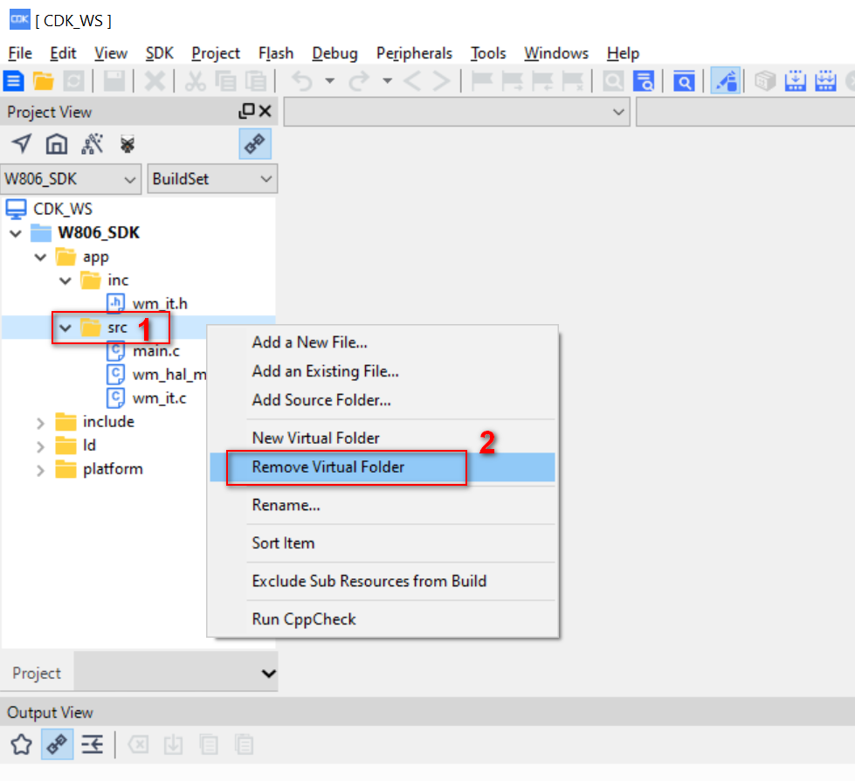Screen dimensions: 855x781
Task: Select the CDK_WS workspace node
Action: 63,209
